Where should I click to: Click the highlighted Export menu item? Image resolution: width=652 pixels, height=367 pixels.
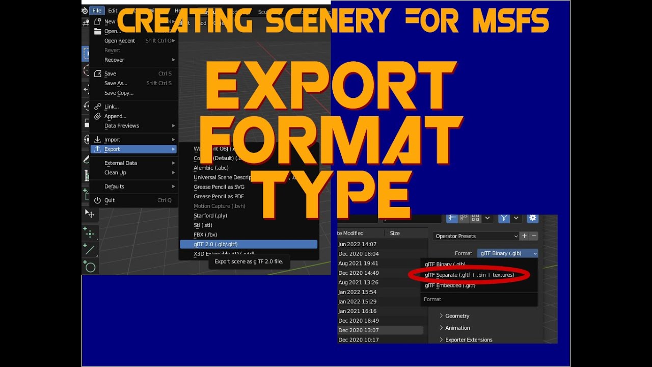click(x=134, y=149)
